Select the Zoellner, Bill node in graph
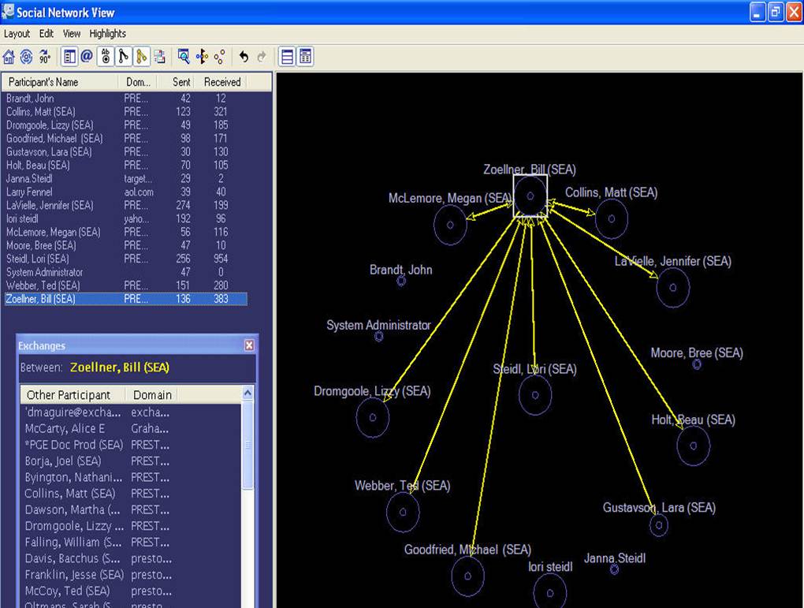This screenshot has width=804, height=608. point(530,196)
